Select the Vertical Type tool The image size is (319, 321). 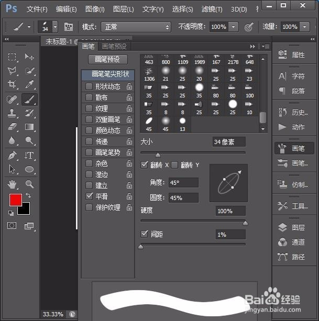[x=29, y=156]
